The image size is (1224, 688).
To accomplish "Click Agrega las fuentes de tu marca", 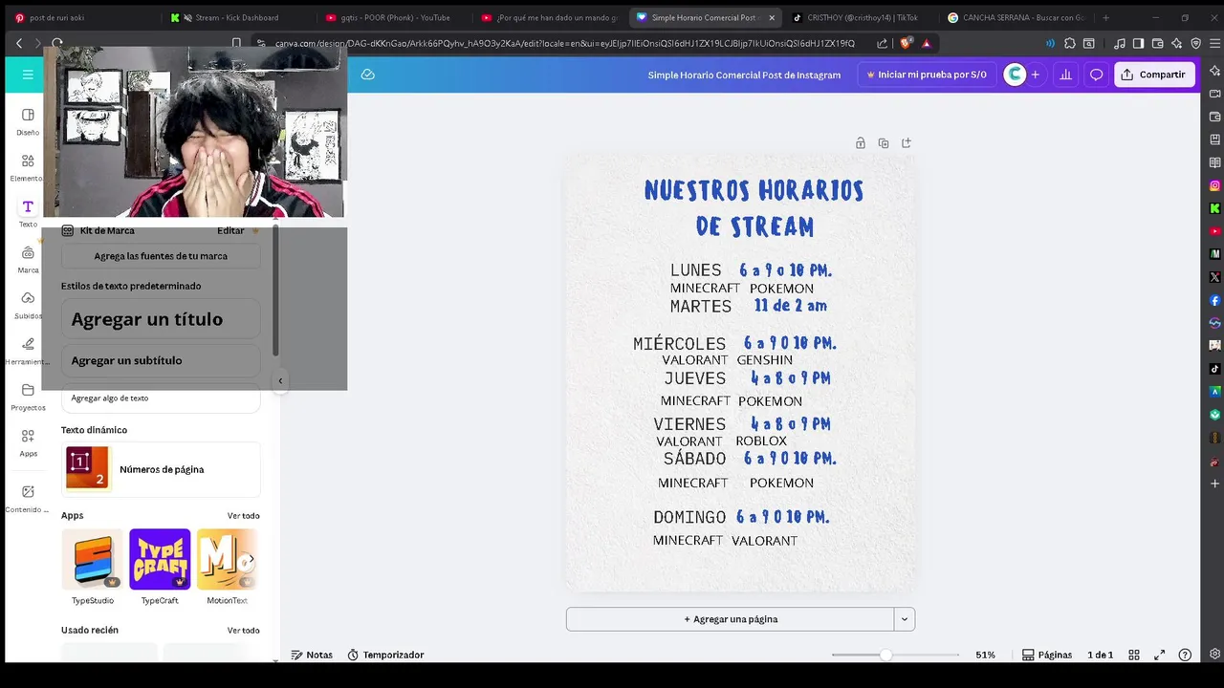I will tap(161, 256).
